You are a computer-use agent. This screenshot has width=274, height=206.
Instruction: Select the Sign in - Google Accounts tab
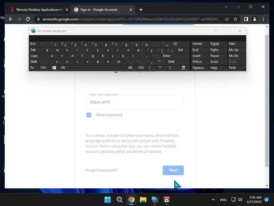tap(103, 10)
